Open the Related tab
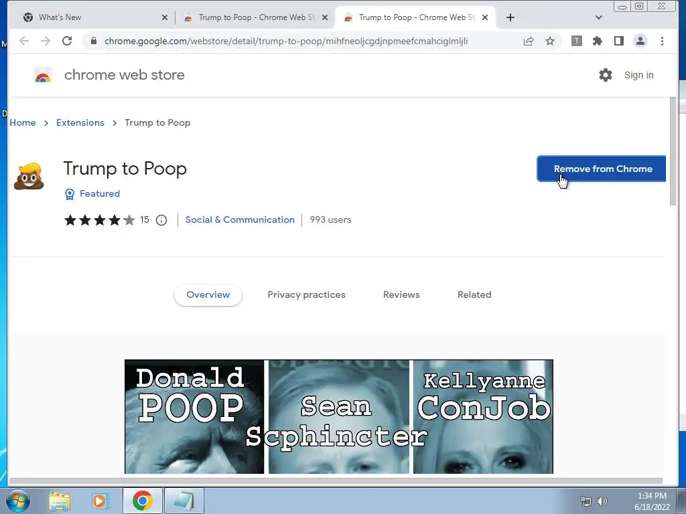 pos(474,295)
